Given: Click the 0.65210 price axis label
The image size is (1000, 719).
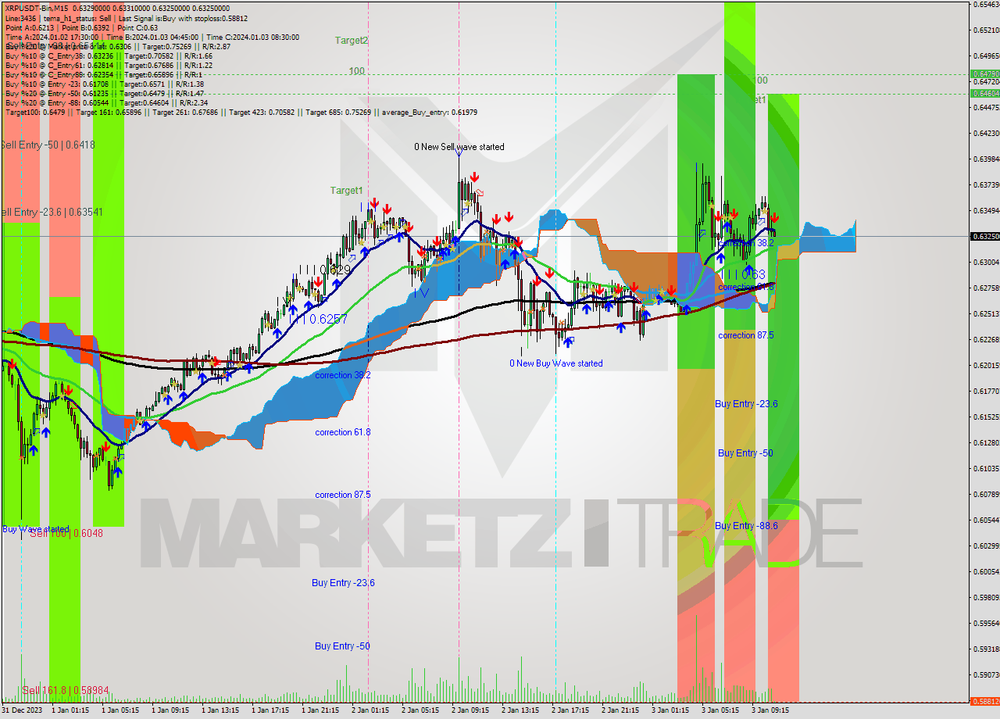Looking at the screenshot, I should click(x=985, y=30).
